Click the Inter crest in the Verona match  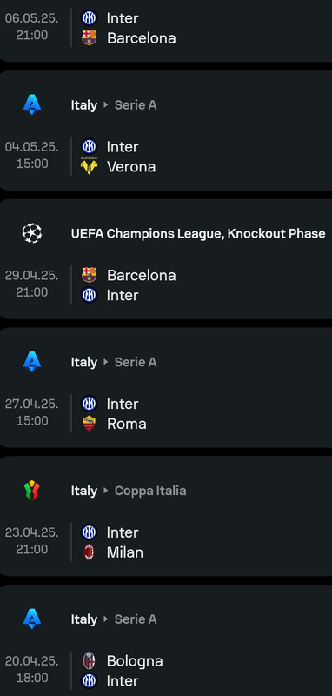click(90, 146)
